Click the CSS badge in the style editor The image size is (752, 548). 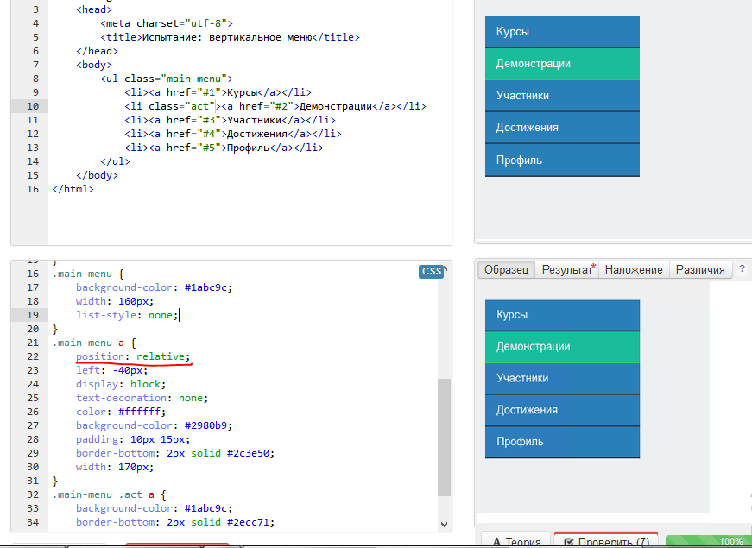[431, 271]
